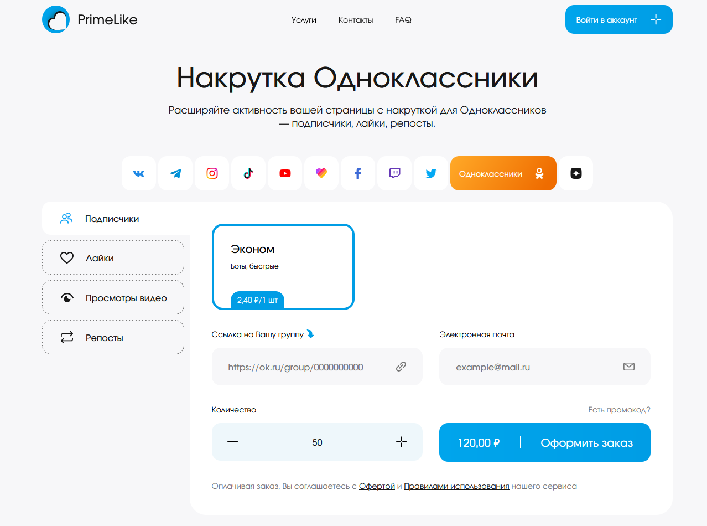
Task: Click the Количество label
Action: click(x=234, y=410)
